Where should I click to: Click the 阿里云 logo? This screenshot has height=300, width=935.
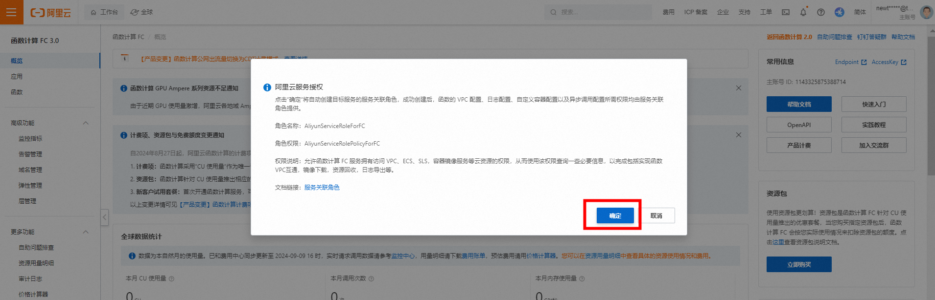click(x=51, y=12)
